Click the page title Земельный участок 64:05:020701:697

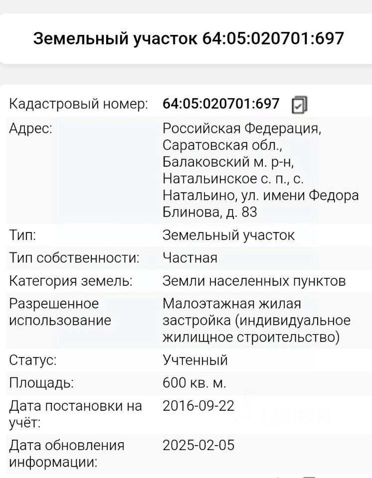point(188,39)
